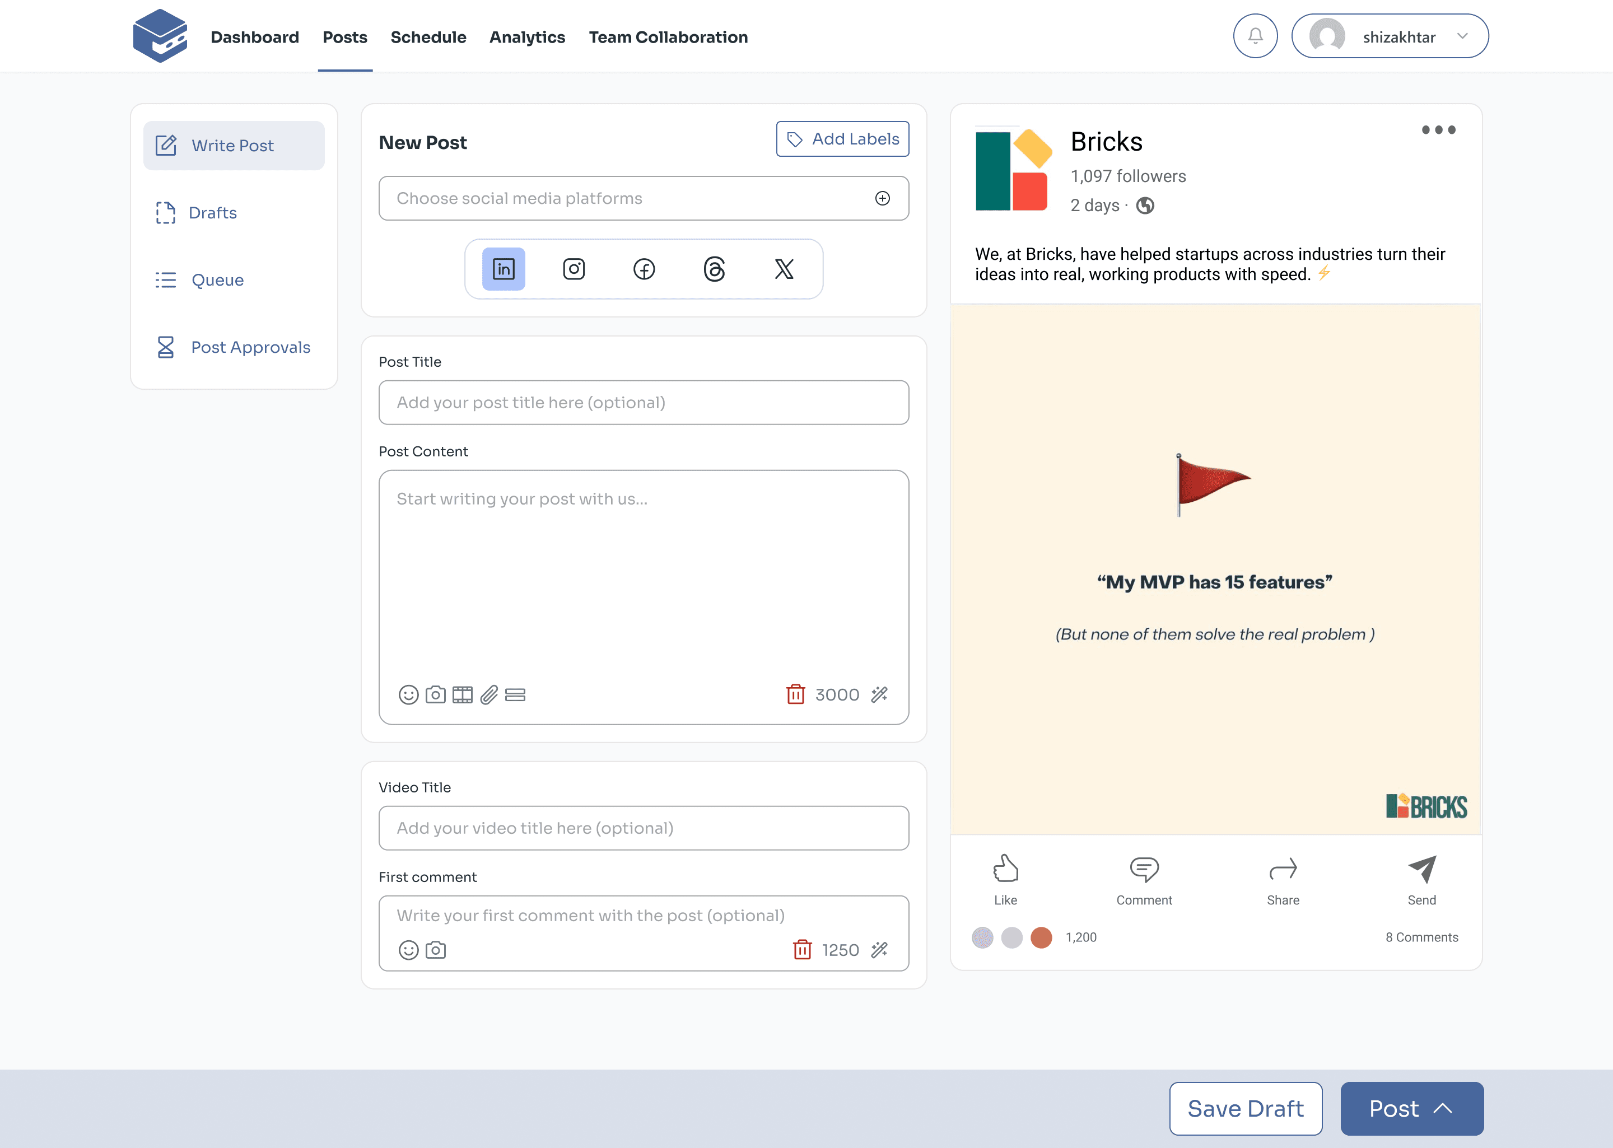Click the Add Labels button

(842, 138)
